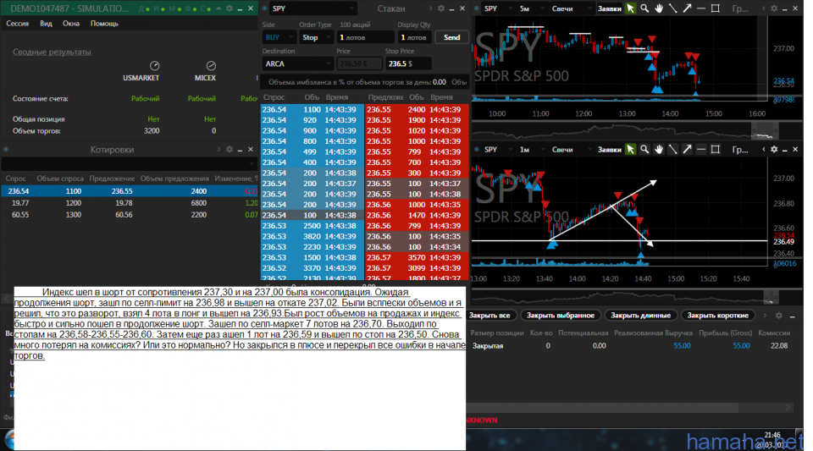
Task: Click the Send order button
Action: [451, 37]
